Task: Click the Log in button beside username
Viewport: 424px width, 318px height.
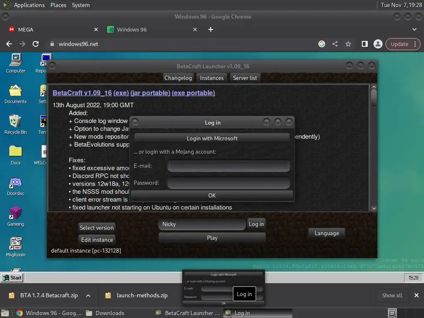Action: 256,224
